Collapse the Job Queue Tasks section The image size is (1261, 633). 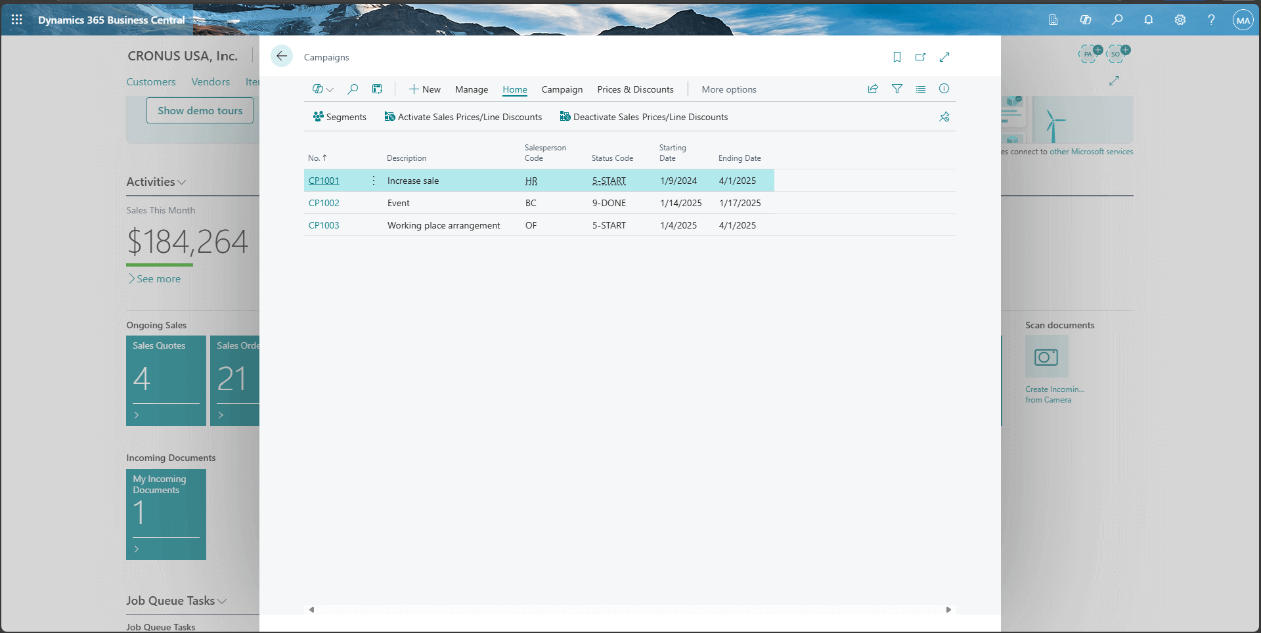tap(223, 601)
